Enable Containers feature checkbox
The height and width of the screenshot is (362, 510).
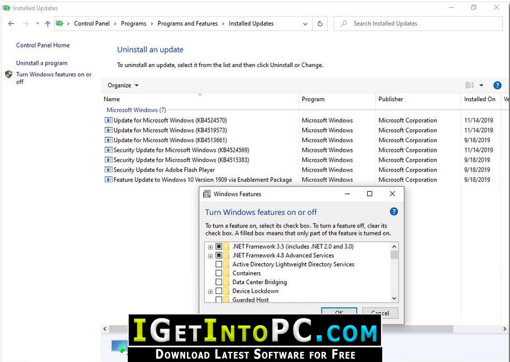[219, 273]
